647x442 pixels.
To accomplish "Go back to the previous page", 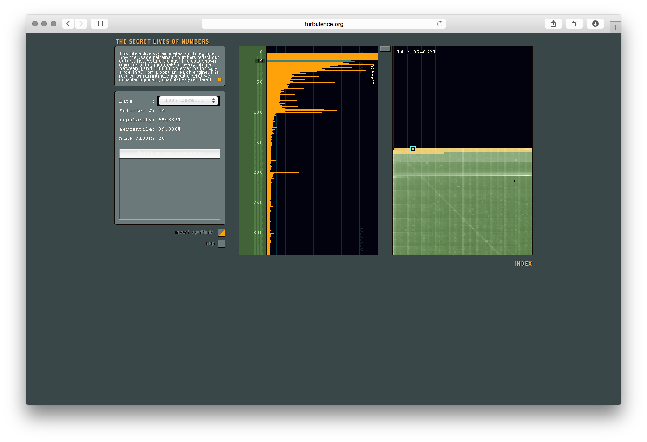I will coord(68,24).
